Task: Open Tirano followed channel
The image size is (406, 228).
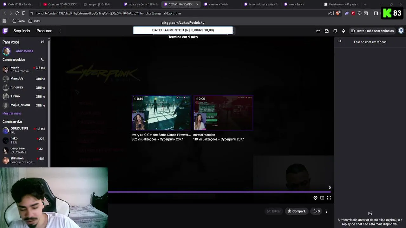Action: click(24, 96)
